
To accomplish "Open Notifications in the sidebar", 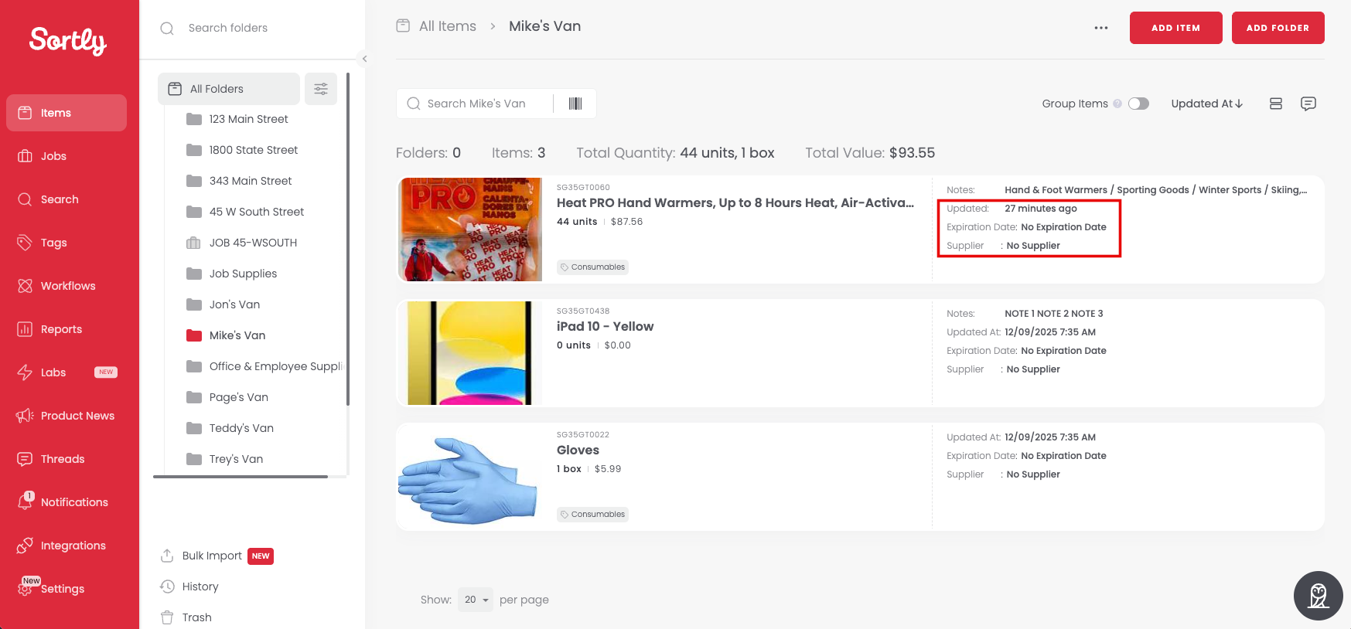I will (x=67, y=502).
